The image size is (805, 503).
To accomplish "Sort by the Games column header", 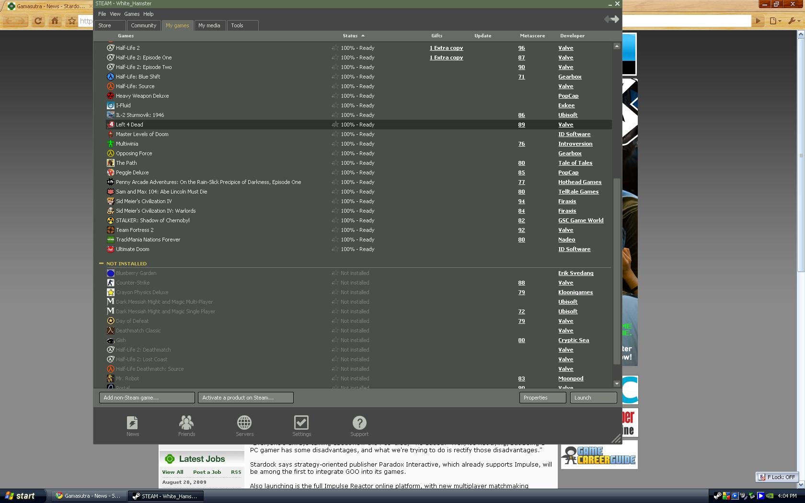I will pos(126,36).
